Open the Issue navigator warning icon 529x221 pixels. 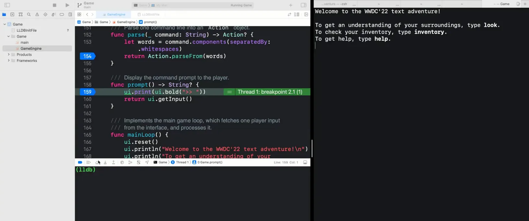(37, 15)
